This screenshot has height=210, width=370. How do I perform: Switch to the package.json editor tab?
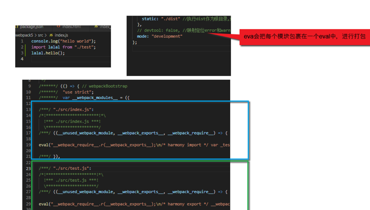click(x=31, y=27)
